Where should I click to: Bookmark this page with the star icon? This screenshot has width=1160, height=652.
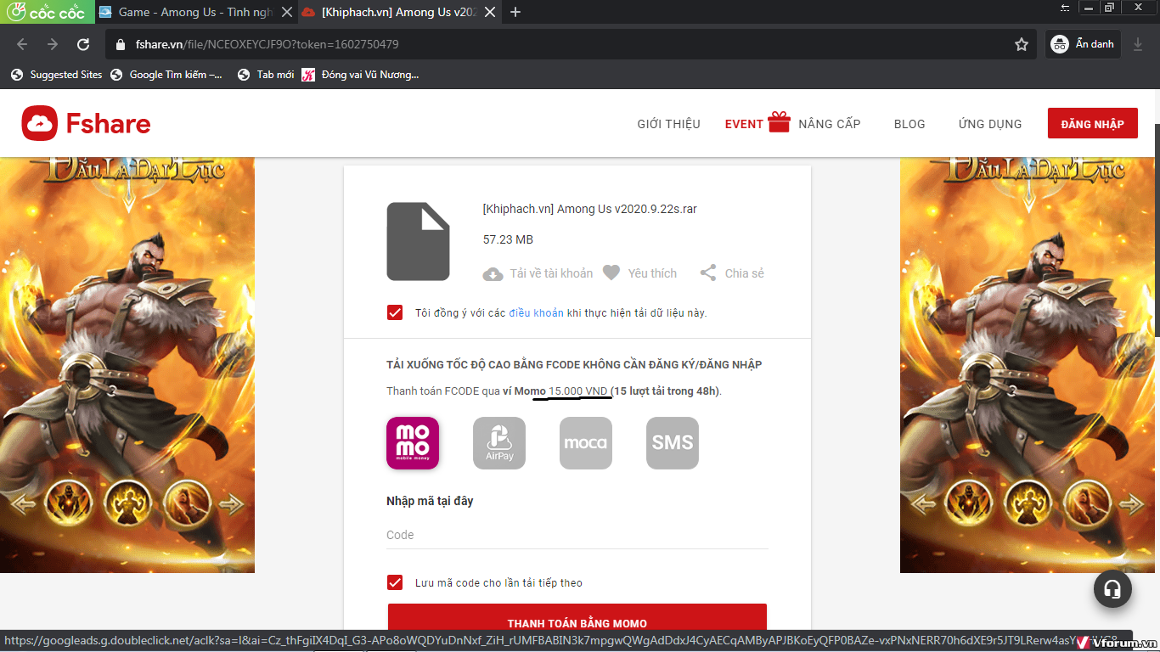(x=1022, y=44)
